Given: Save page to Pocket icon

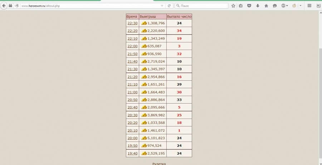Looking at the screenshot, I should [249, 6].
